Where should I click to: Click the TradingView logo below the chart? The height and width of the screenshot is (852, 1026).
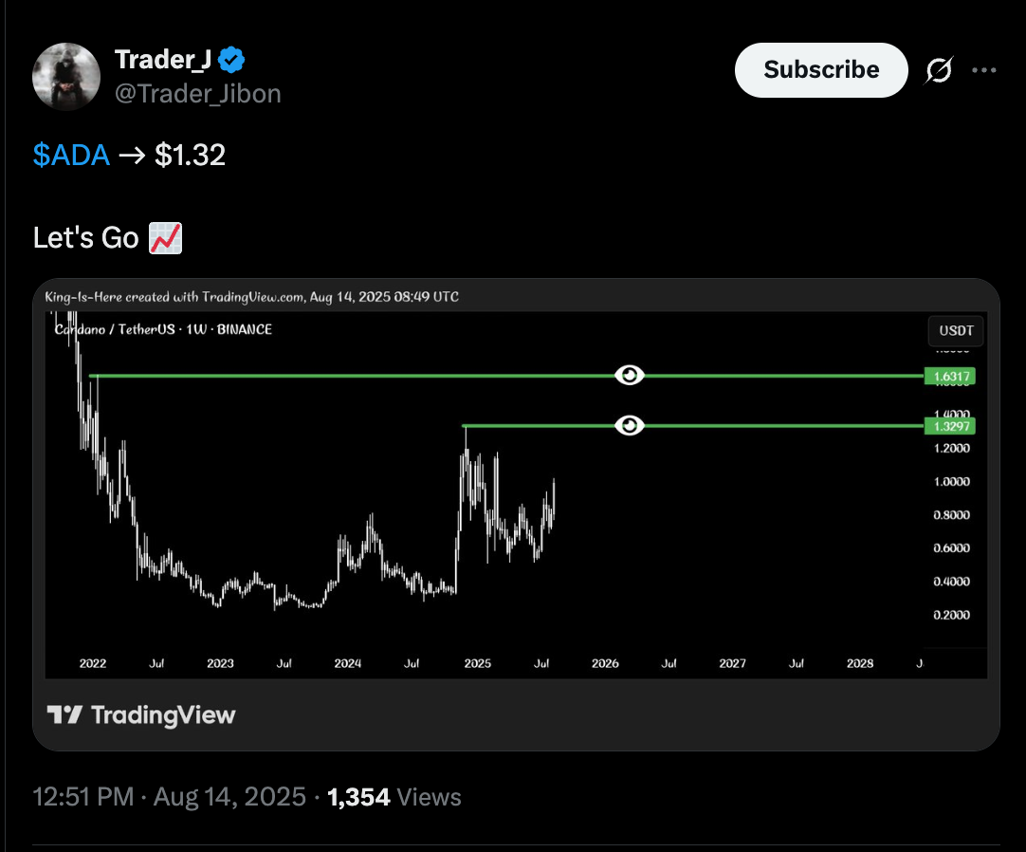pyautogui.click(x=142, y=715)
